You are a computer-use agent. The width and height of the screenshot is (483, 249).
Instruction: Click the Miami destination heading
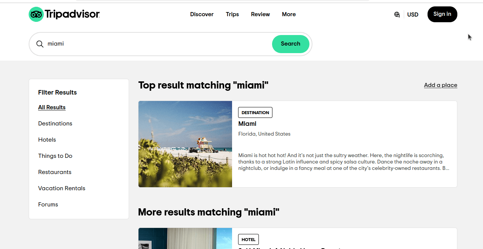click(x=247, y=124)
